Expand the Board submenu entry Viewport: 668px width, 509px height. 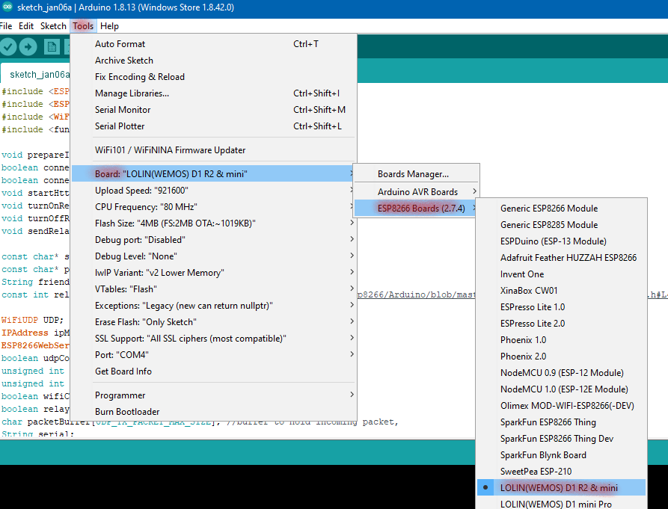point(213,173)
